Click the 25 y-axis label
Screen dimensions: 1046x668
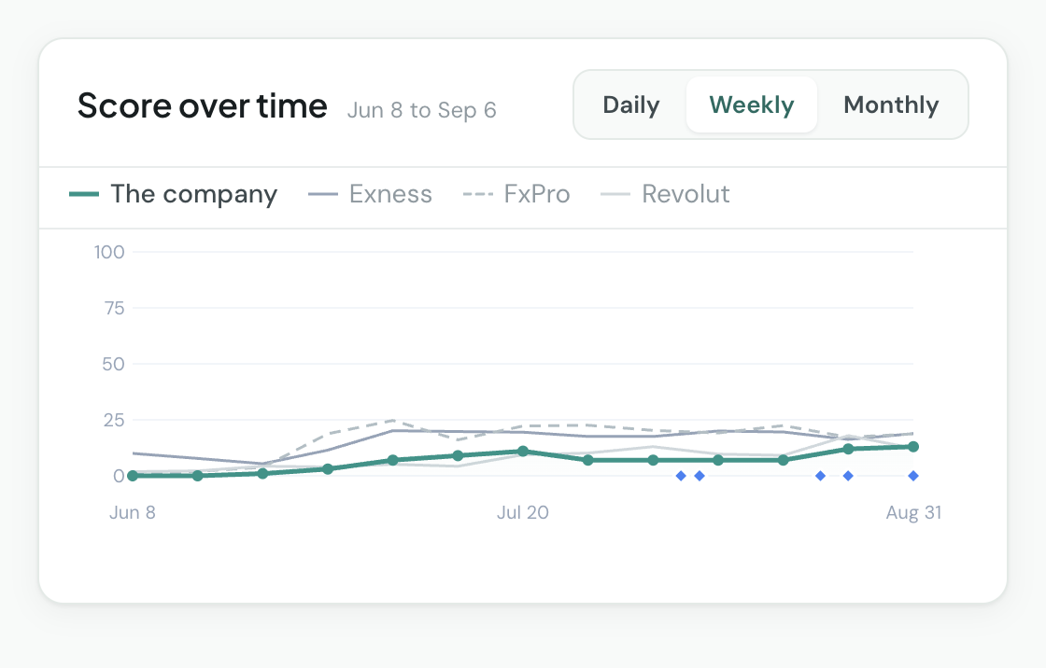113,420
